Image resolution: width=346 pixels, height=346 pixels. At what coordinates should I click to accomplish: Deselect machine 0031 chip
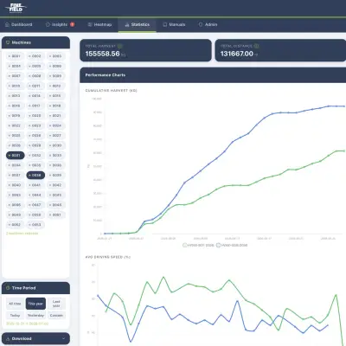pos(16,156)
